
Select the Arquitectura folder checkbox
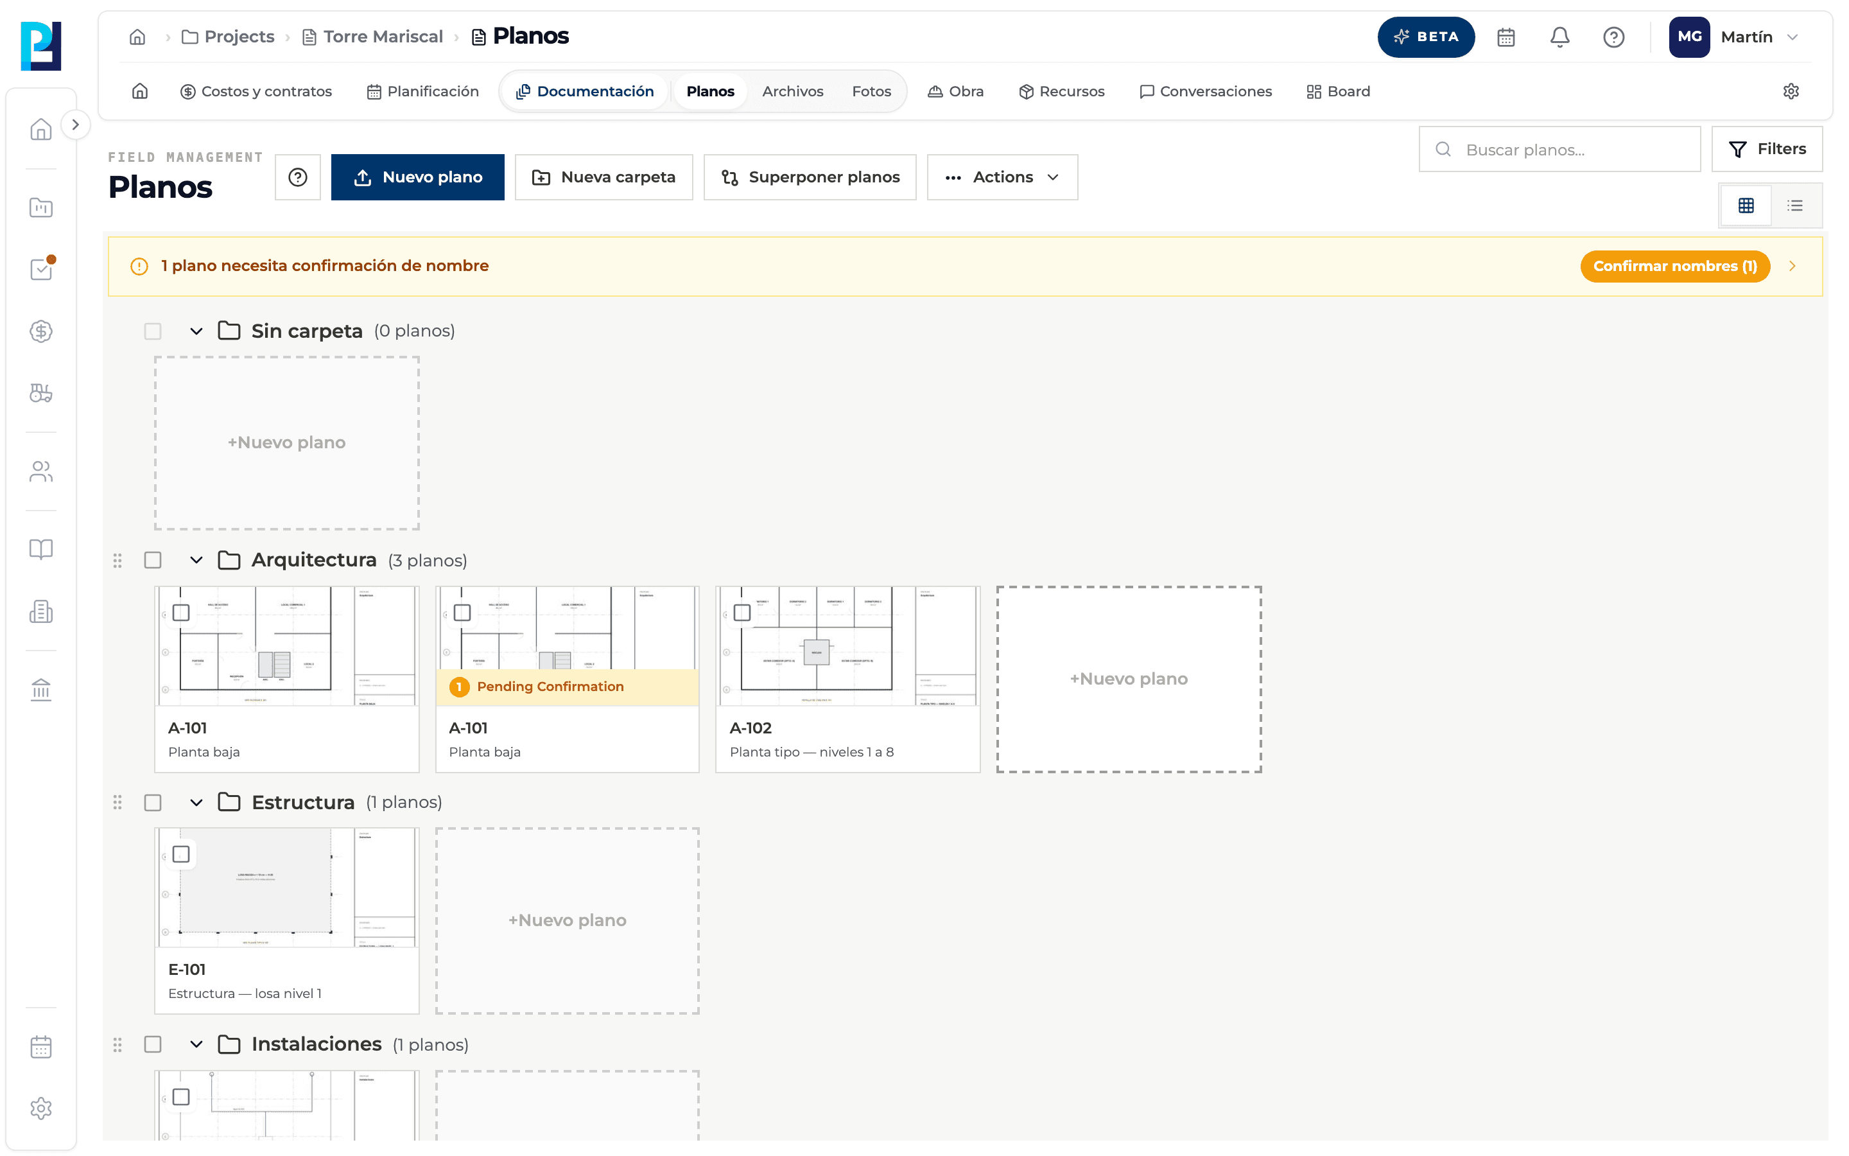pos(153,561)
